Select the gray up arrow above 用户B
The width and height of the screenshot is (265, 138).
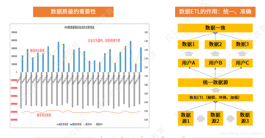click(x=215, y=54)
